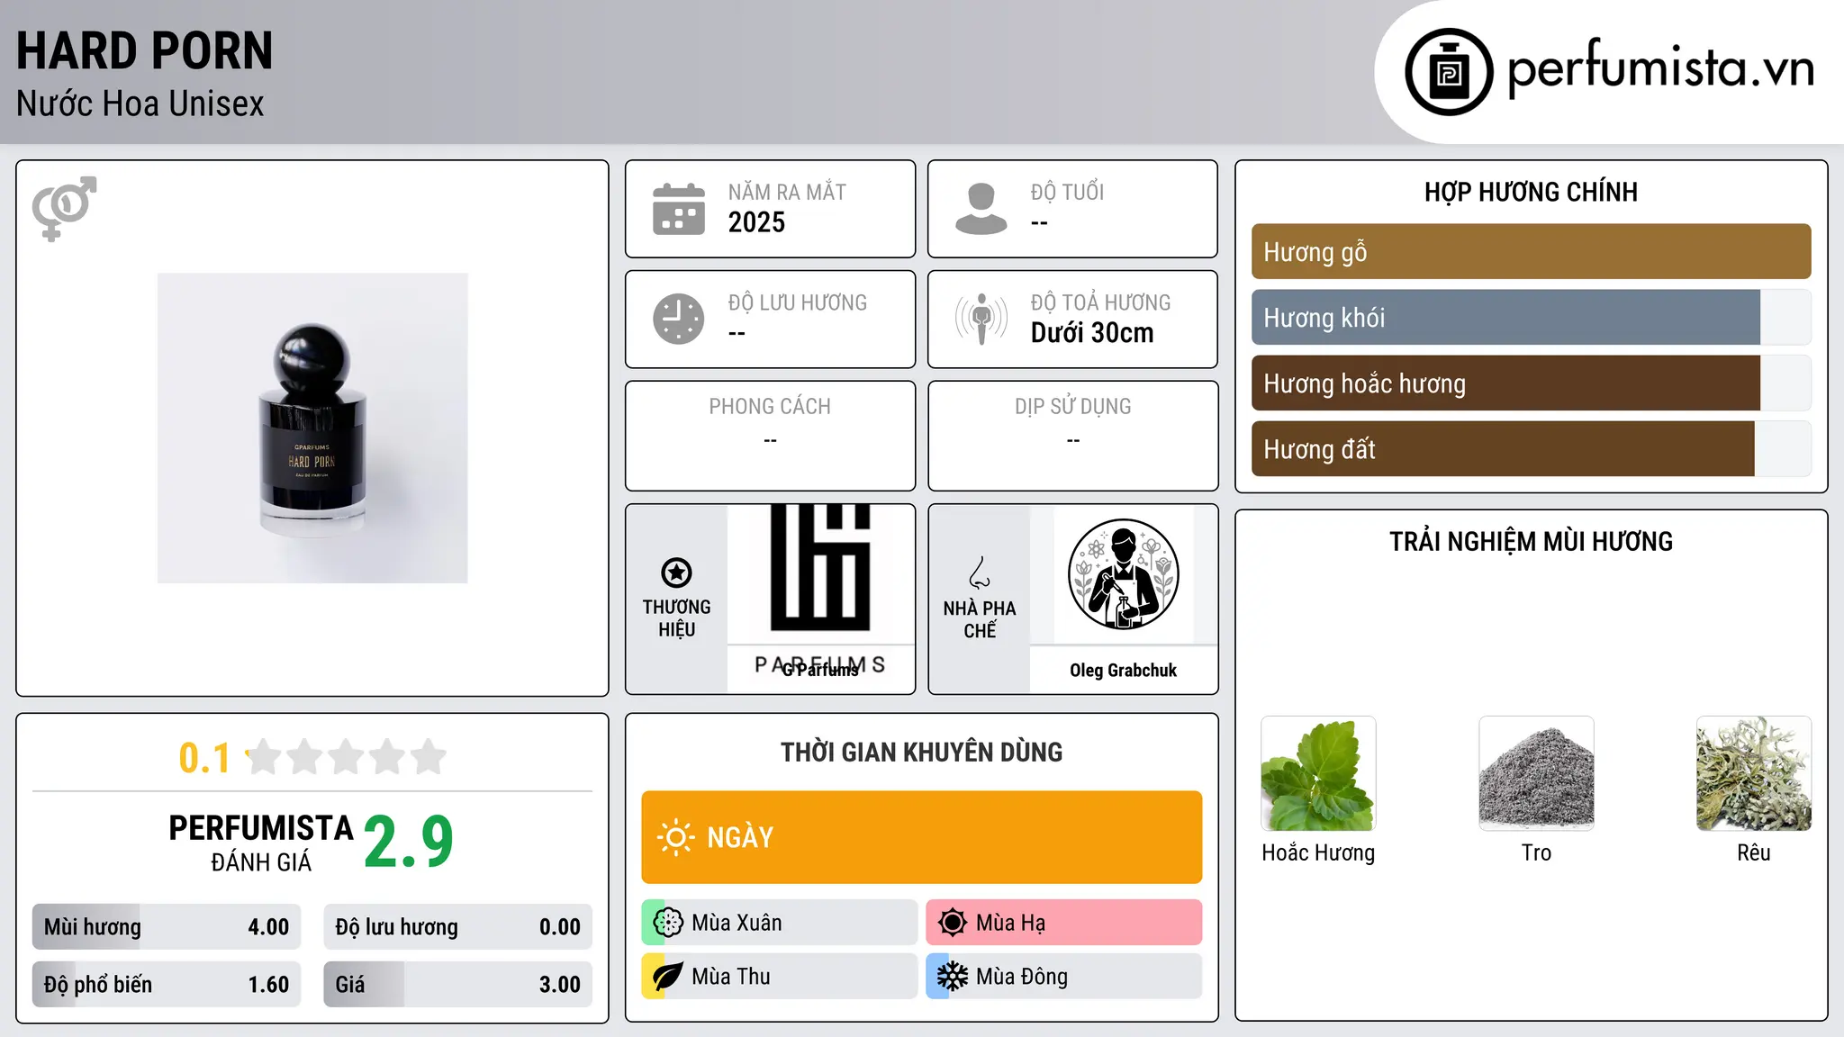The height and width of the screenshot is (1037, 1844).
Task: Click the clock icon beside Độ lưu hương
Action: pyautogui.click(x=679, y=319)
